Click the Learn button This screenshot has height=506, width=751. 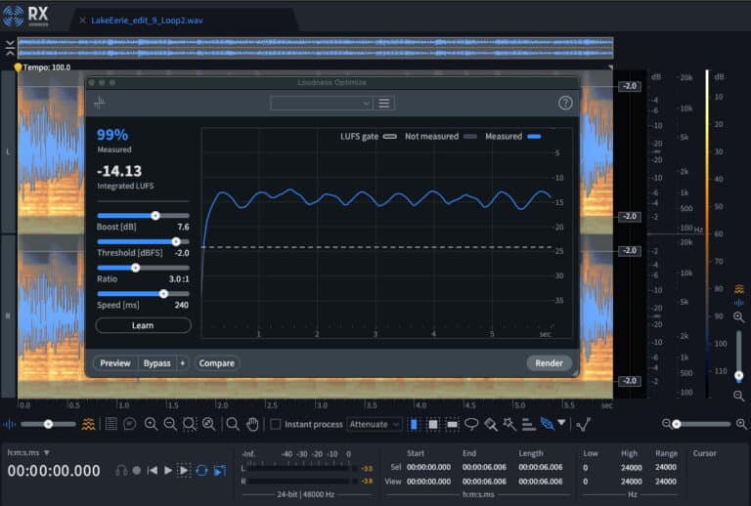coord(143,325)
